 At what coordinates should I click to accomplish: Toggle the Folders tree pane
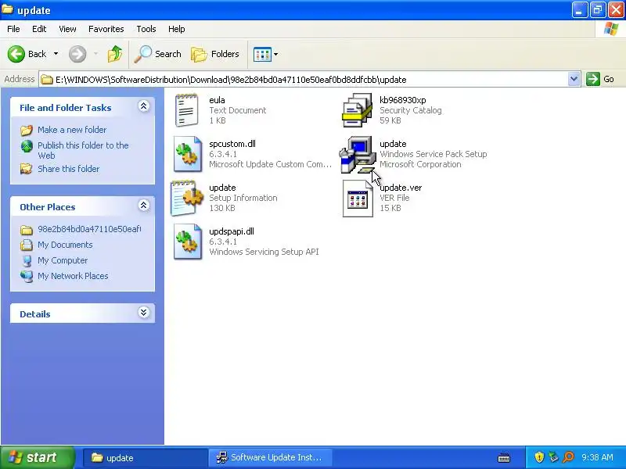click(x=215, y=54)
